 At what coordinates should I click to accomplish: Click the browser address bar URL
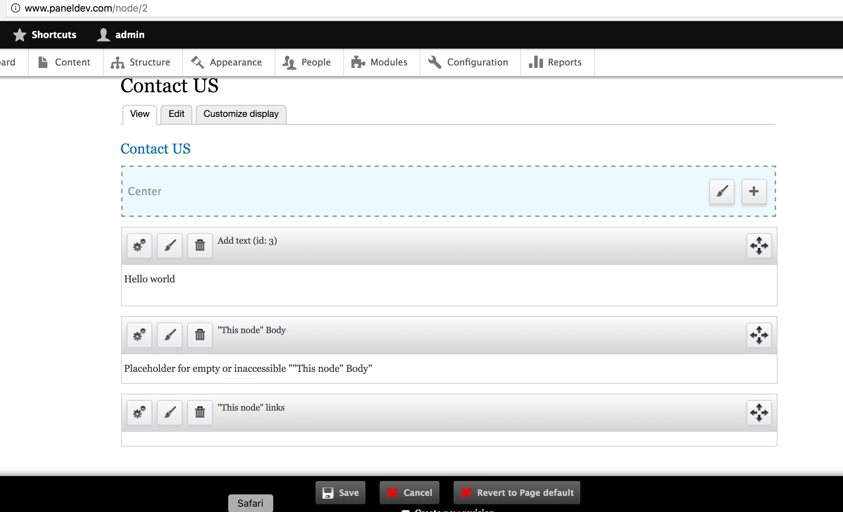pyautogui.click(x=86, y=8)
